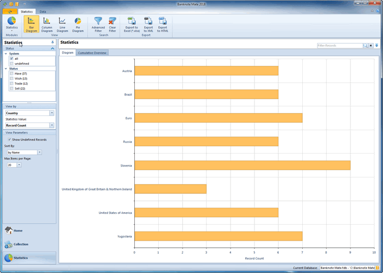The height and width of the screenshot is (273, 383).
Task: Export statistics to Excel file
Action: (132, 24)
